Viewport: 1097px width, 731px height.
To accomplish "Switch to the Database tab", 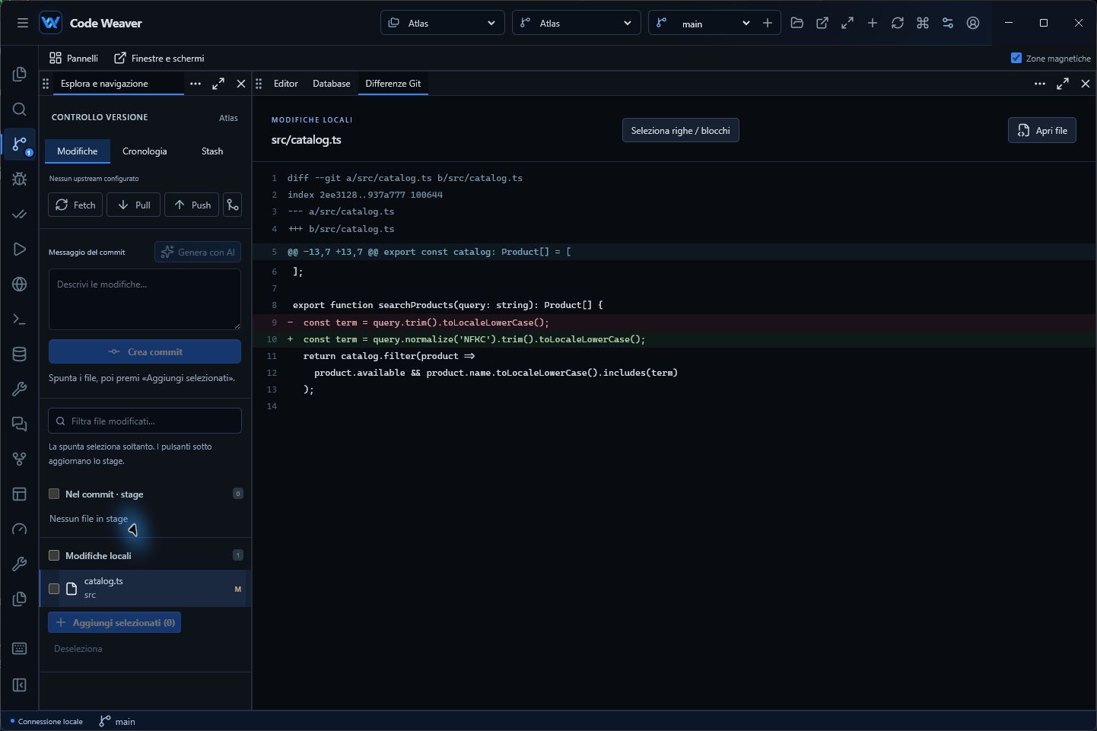I will tap(332, 84).
